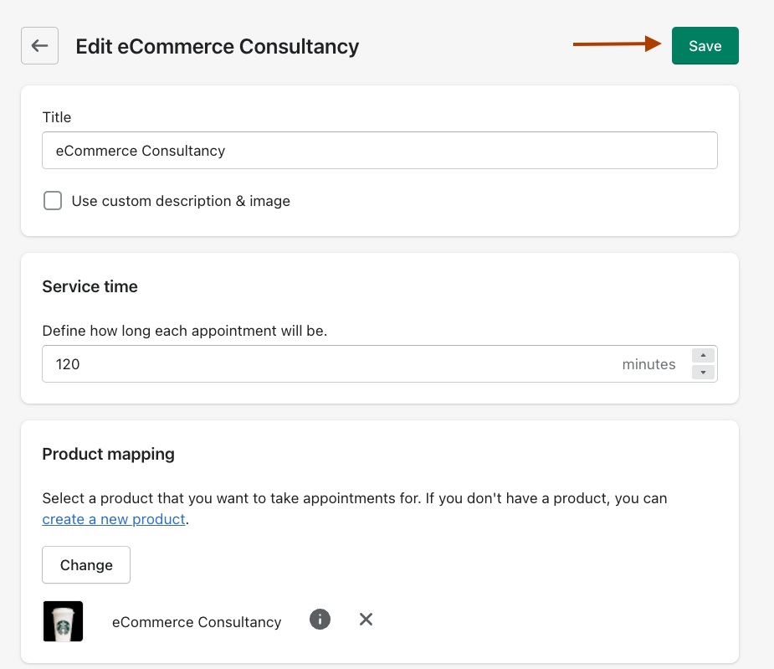The image size is (774, 669).
Task: Check the custom description and image option
Action: click(52, 201)
